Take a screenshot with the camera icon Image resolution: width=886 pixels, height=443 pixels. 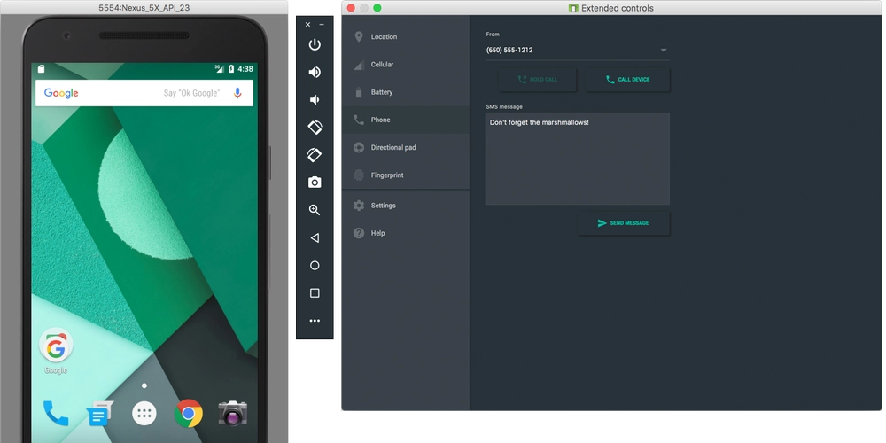click(x=315, y=183)
